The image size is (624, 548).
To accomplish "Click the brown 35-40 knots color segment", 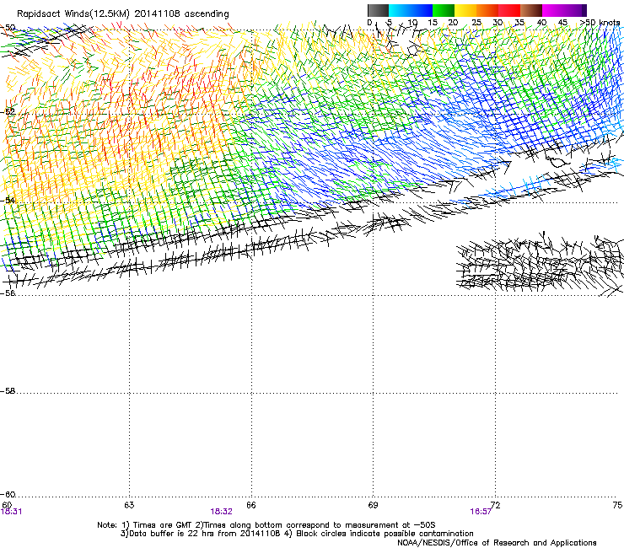I will [x=531, y=10].
